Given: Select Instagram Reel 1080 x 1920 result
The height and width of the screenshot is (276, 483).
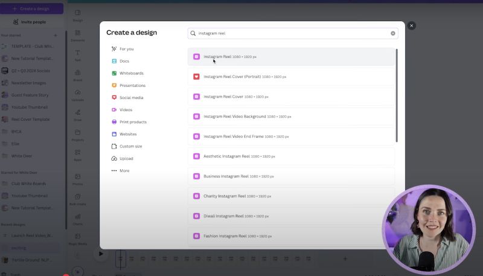Looking at the screenshot, I should pyautogui.click(x=291, y=57).
